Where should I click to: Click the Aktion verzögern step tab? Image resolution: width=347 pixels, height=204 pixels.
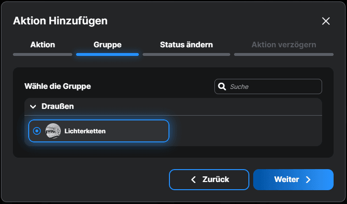tap(284, 45)
